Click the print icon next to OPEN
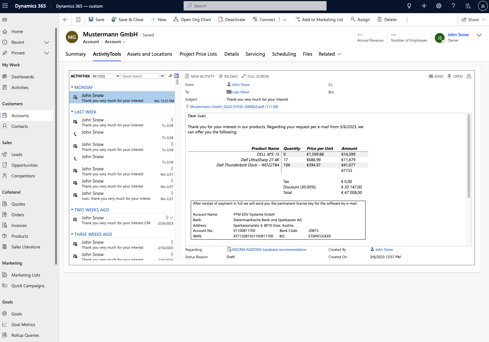 click(x=469, y=76)
